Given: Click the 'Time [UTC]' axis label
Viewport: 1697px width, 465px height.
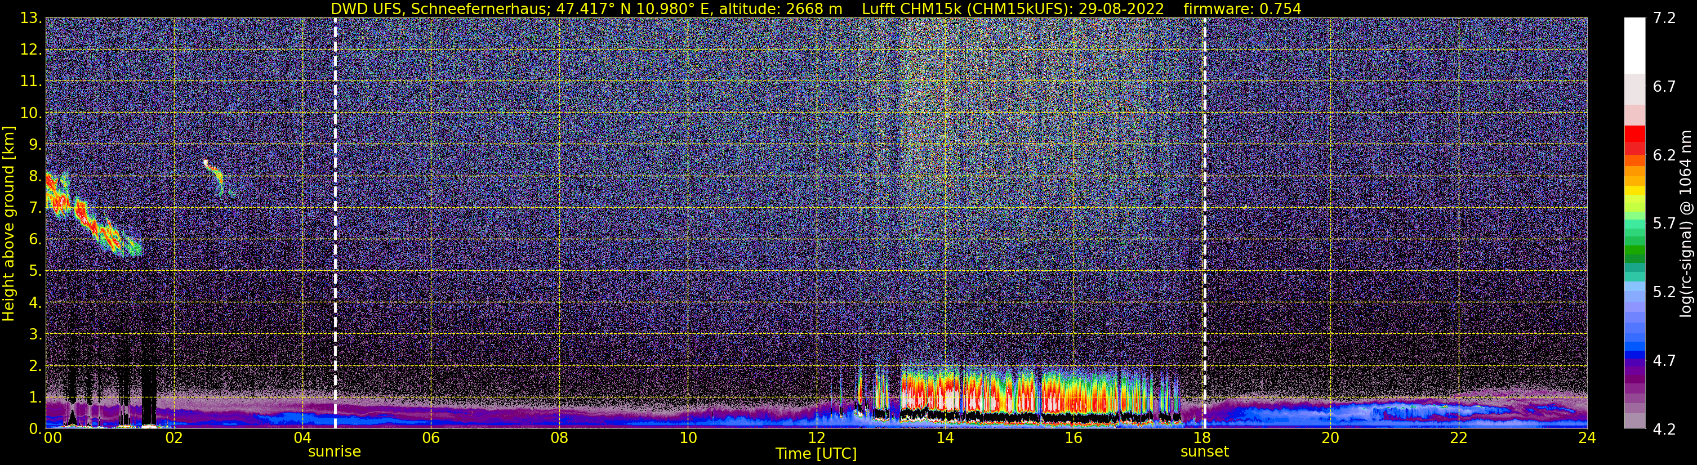Looking at the screenshot, I should point(816,453).
